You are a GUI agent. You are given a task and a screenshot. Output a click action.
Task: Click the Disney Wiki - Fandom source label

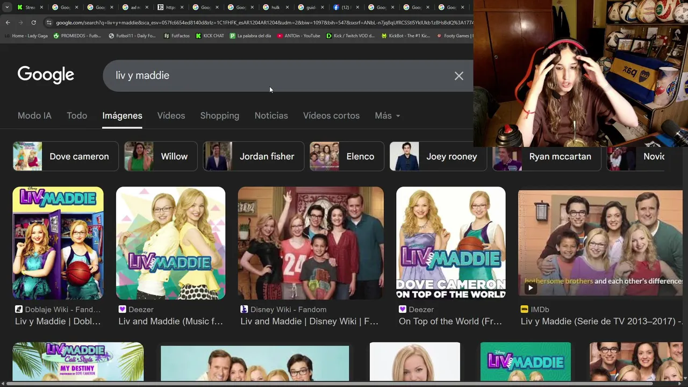pos(288,309)
